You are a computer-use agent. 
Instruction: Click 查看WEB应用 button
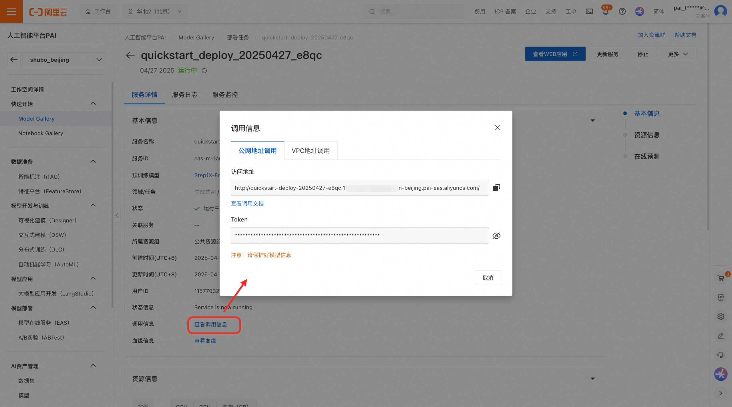(x=555, y=54)
